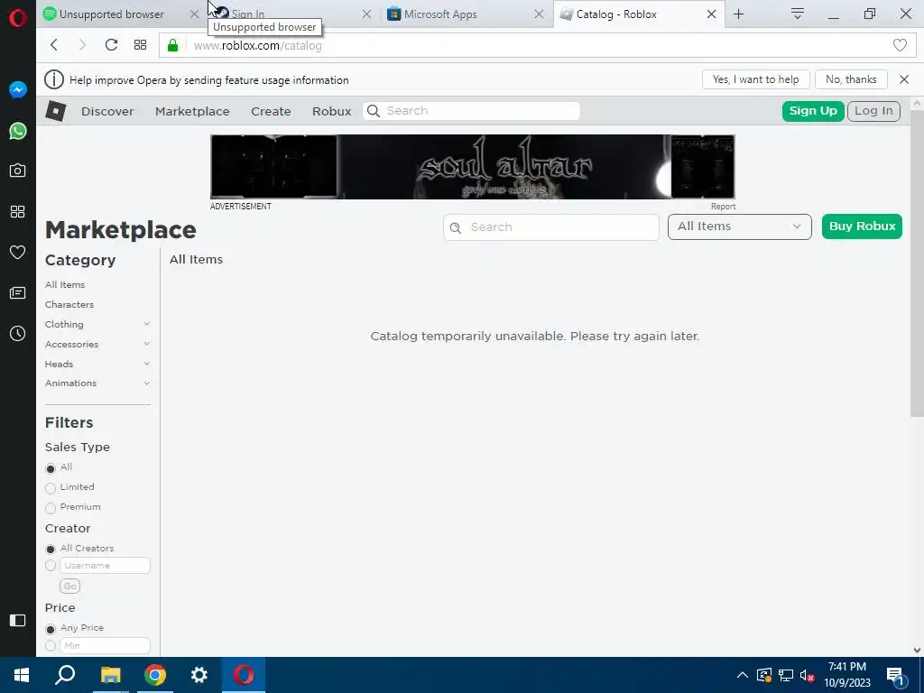Click the Username creator input field
This screenshot has height=693, width=924.
click(x=105, y=566)
